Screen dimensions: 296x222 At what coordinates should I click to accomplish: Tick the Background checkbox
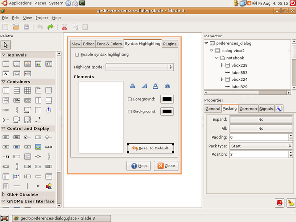click(130, 111)
